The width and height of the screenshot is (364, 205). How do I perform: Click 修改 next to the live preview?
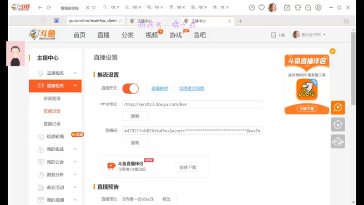tap(167, 199)
